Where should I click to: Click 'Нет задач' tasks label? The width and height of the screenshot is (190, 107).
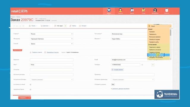click(x=60, y=26)
